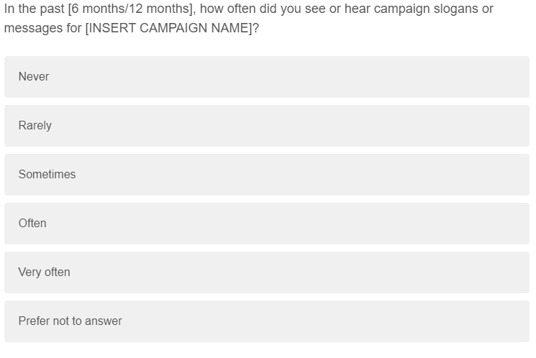Choose "Rarely" as the frequency
536x358 pixels.
[x=266, y=126]
